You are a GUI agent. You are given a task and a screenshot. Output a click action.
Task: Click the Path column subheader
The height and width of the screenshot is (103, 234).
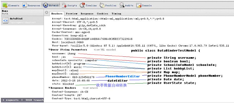[x=5, y=14]
